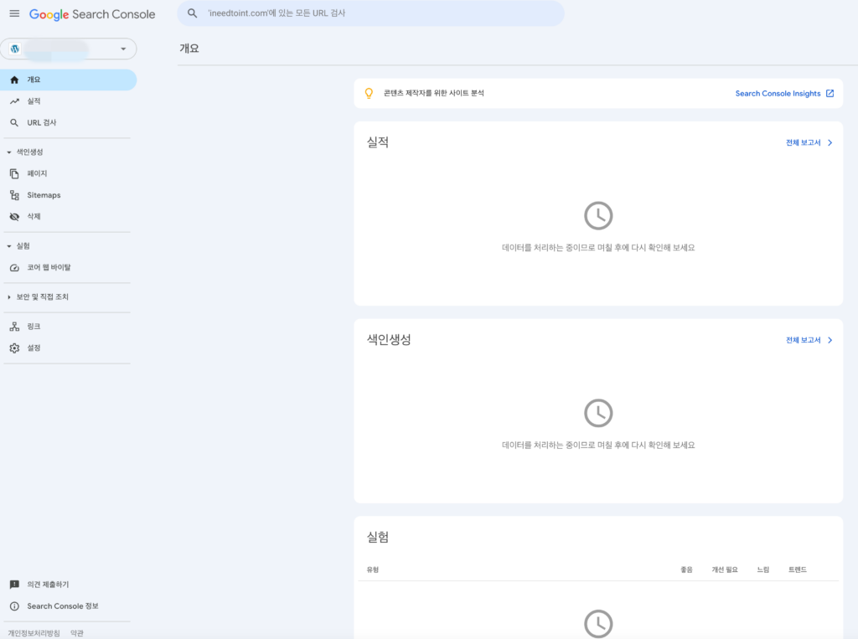858x639 pixels.
Task: Click the processing message in 색인생성 card
Action: 598,446
